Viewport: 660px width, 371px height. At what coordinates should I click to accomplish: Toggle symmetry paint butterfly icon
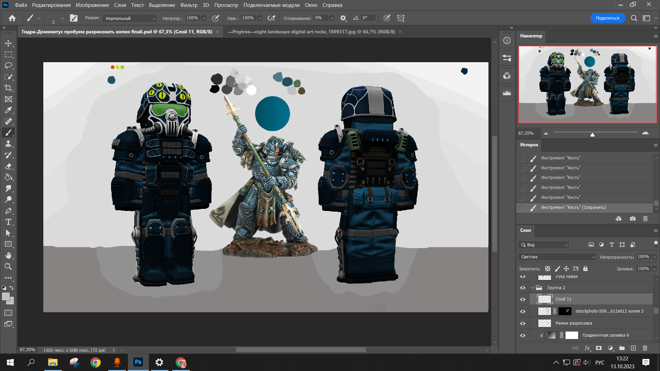401,18
